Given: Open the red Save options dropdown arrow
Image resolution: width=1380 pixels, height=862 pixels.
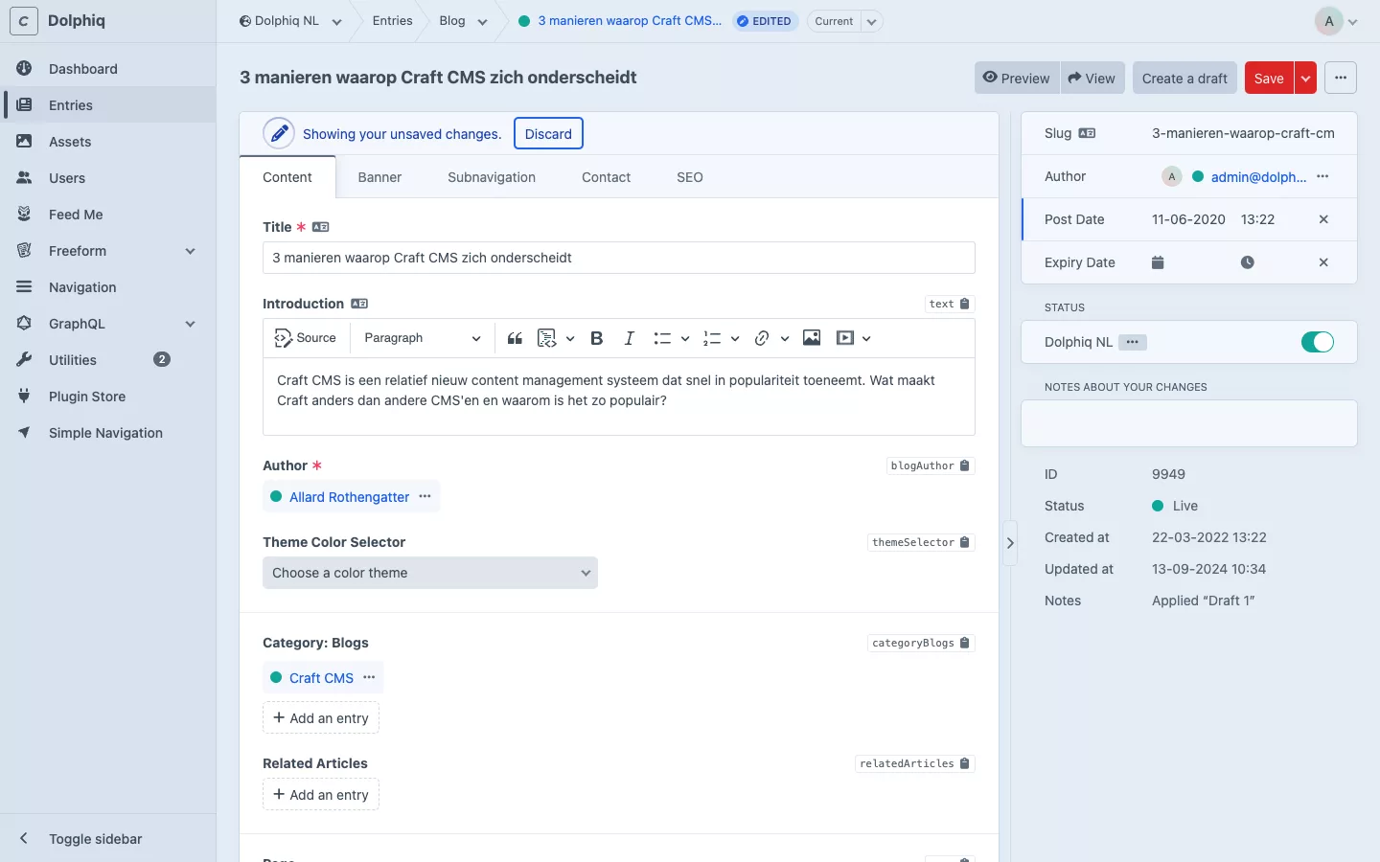Looking at the screenshot, I should 1305,79.
